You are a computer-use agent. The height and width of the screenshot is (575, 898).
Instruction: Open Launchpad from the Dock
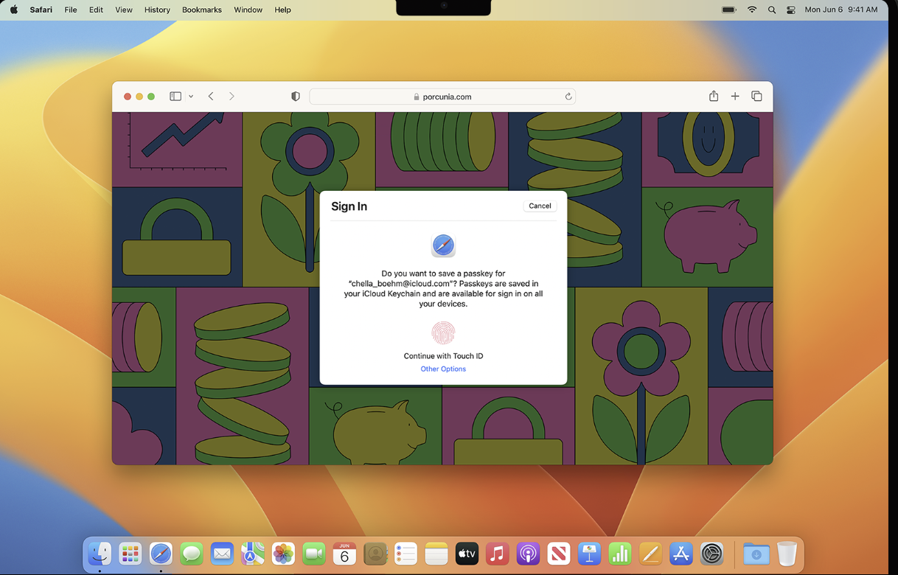coord(130,553)
